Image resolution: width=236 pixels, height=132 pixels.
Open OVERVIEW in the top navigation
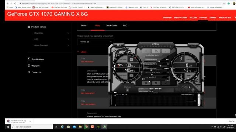coord(167,18)
